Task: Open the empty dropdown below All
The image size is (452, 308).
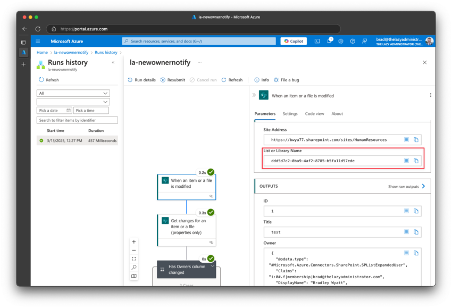Action: tap(73, 102)
